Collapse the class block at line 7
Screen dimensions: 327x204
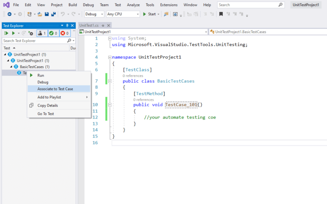pos(110,81)
